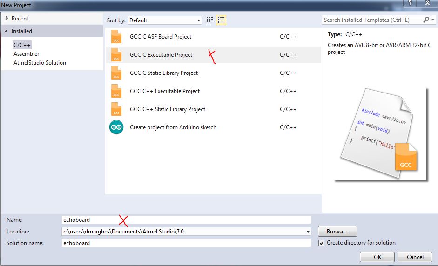Click the GCC C ASF Board Project icon
The image size is (438, 266).
[x=116, y=37]
